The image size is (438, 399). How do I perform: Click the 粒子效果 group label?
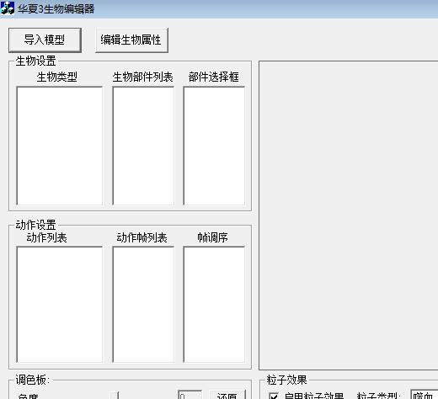pos(286,380)
